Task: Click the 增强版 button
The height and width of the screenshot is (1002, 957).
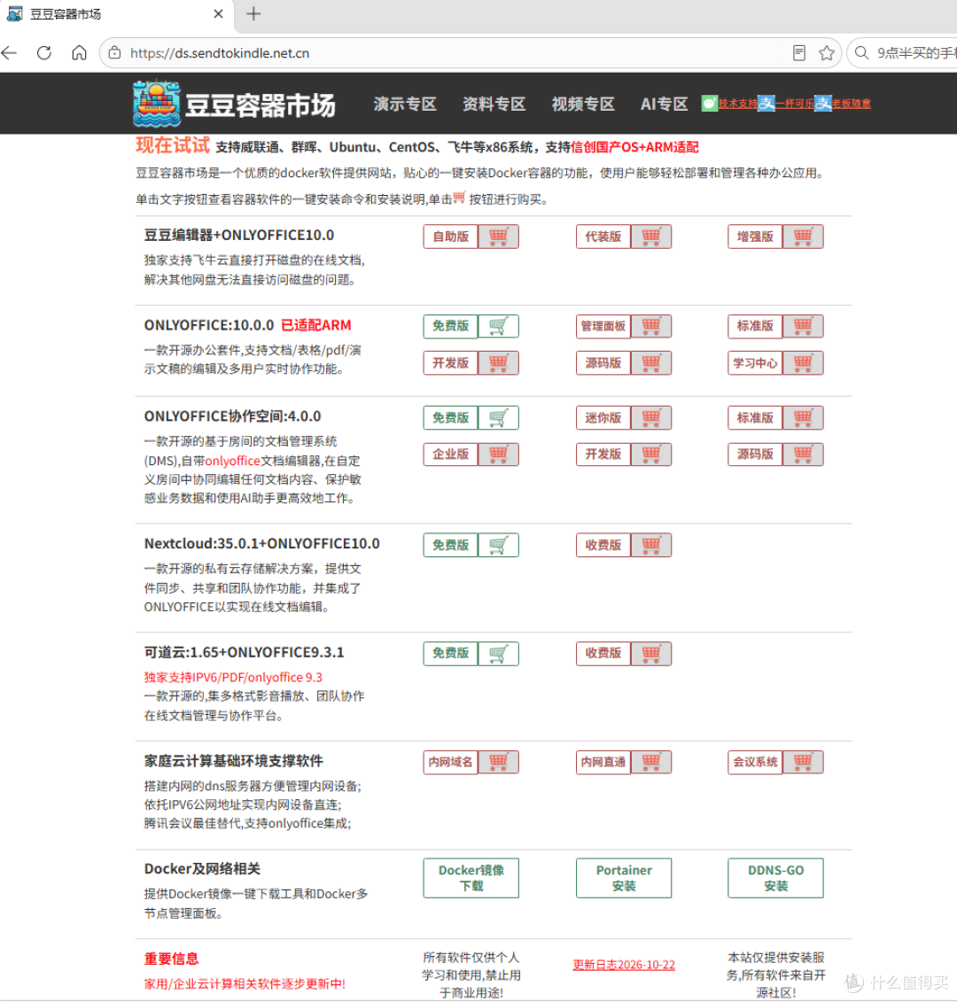Action: coord(756,237)
